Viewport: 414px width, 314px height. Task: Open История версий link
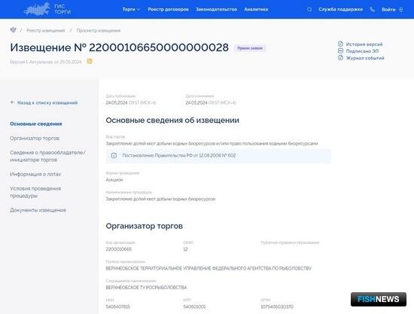pyautogui.click(x=364, y=44)
